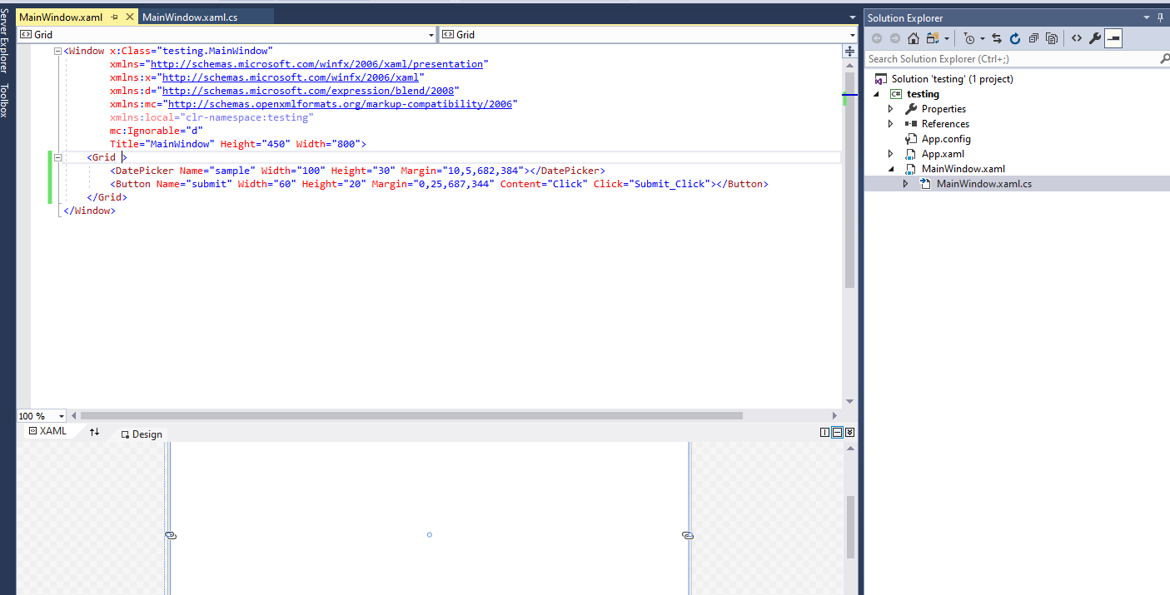Collapse the editor pane with double-chevron toggle

click(849, 431)
